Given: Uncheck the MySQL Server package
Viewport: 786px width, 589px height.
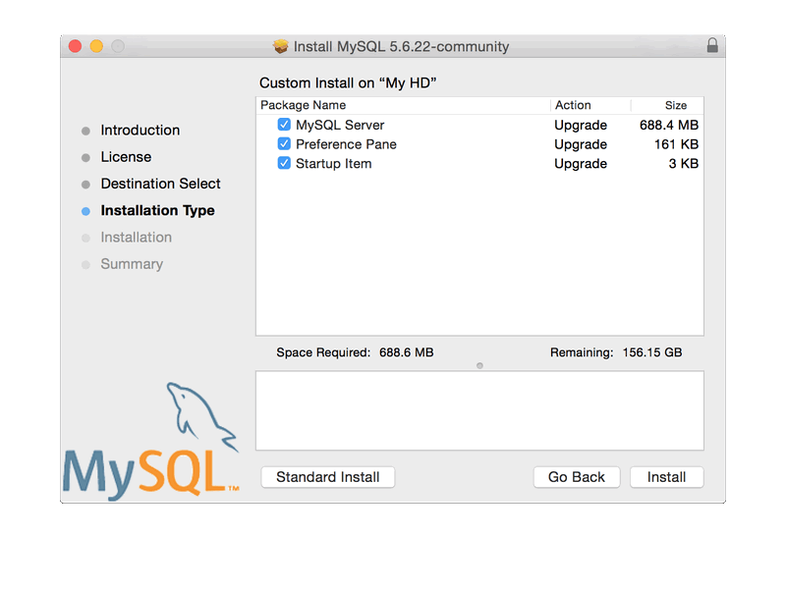Looking at the screenshot, I should click(284, 125).
